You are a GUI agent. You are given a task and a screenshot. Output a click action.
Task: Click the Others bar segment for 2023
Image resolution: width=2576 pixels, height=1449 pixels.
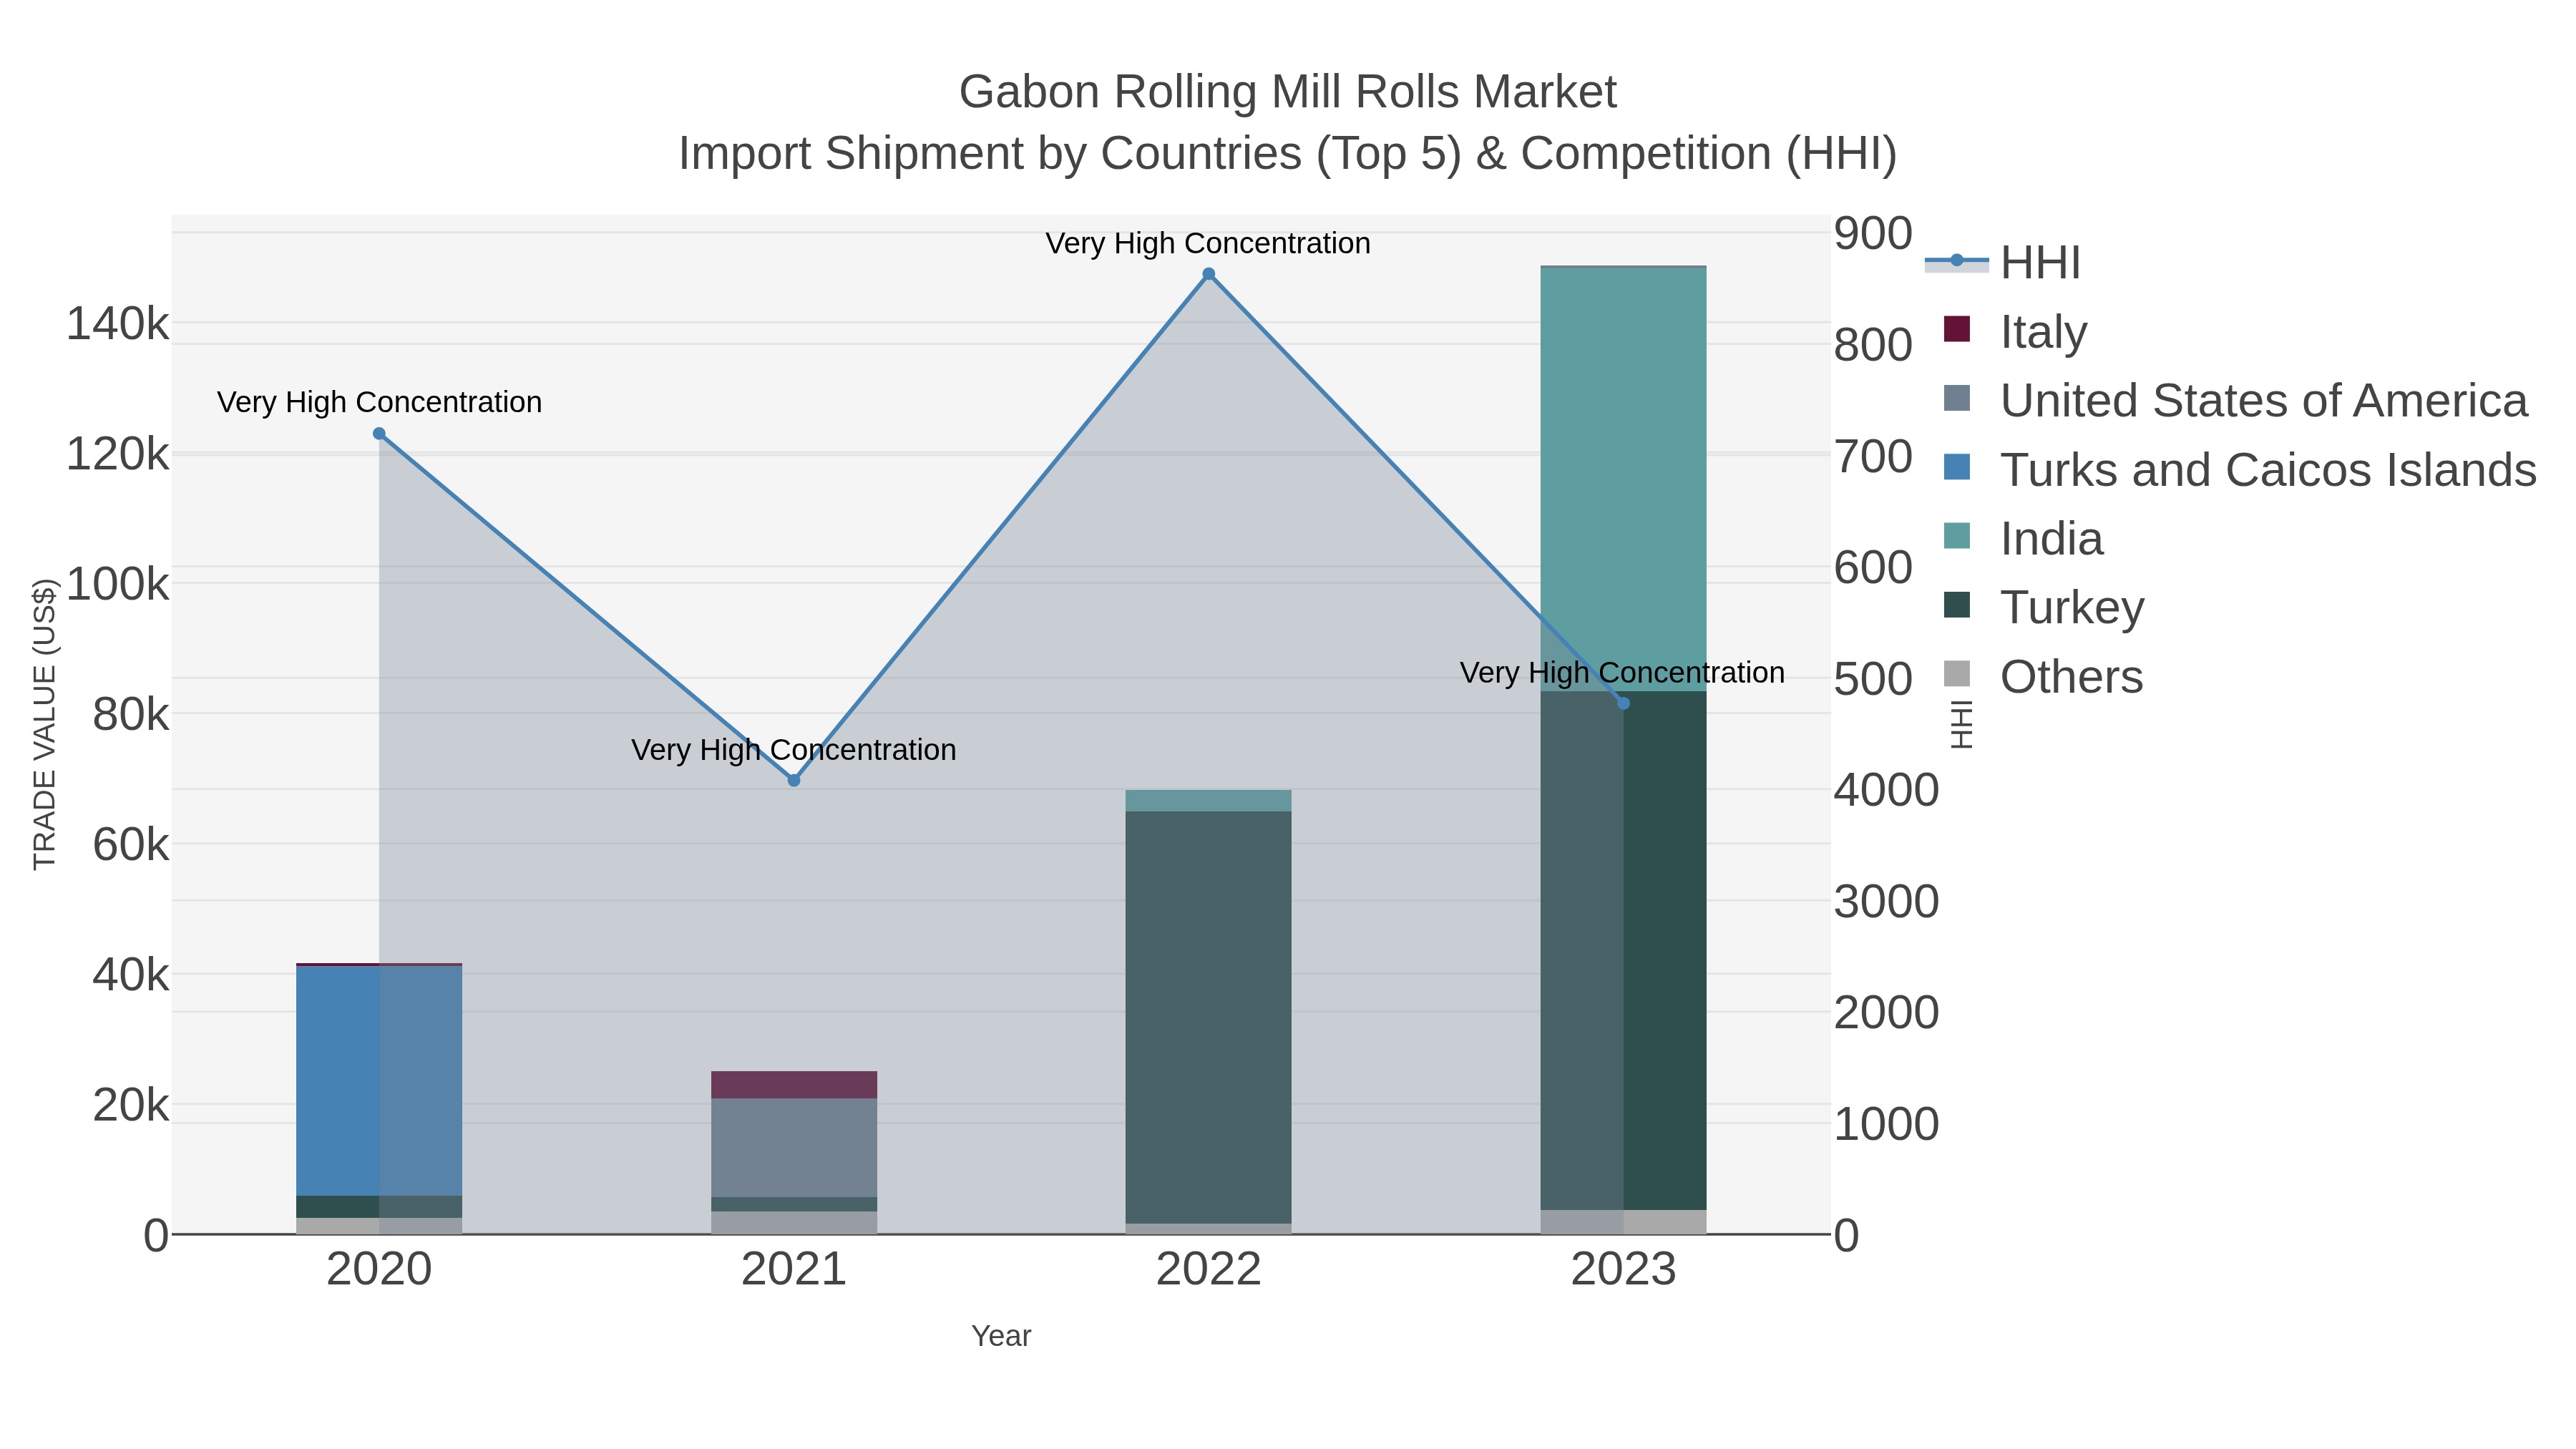(x=1623, y=1222)
